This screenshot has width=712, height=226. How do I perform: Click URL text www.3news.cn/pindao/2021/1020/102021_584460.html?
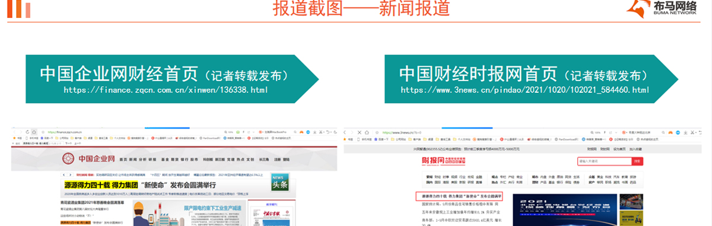[525, 90]
